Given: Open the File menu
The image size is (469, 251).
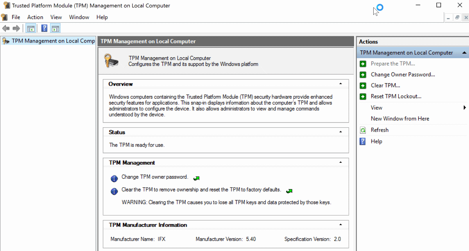Looking at the screenshot, I should 16,17.
